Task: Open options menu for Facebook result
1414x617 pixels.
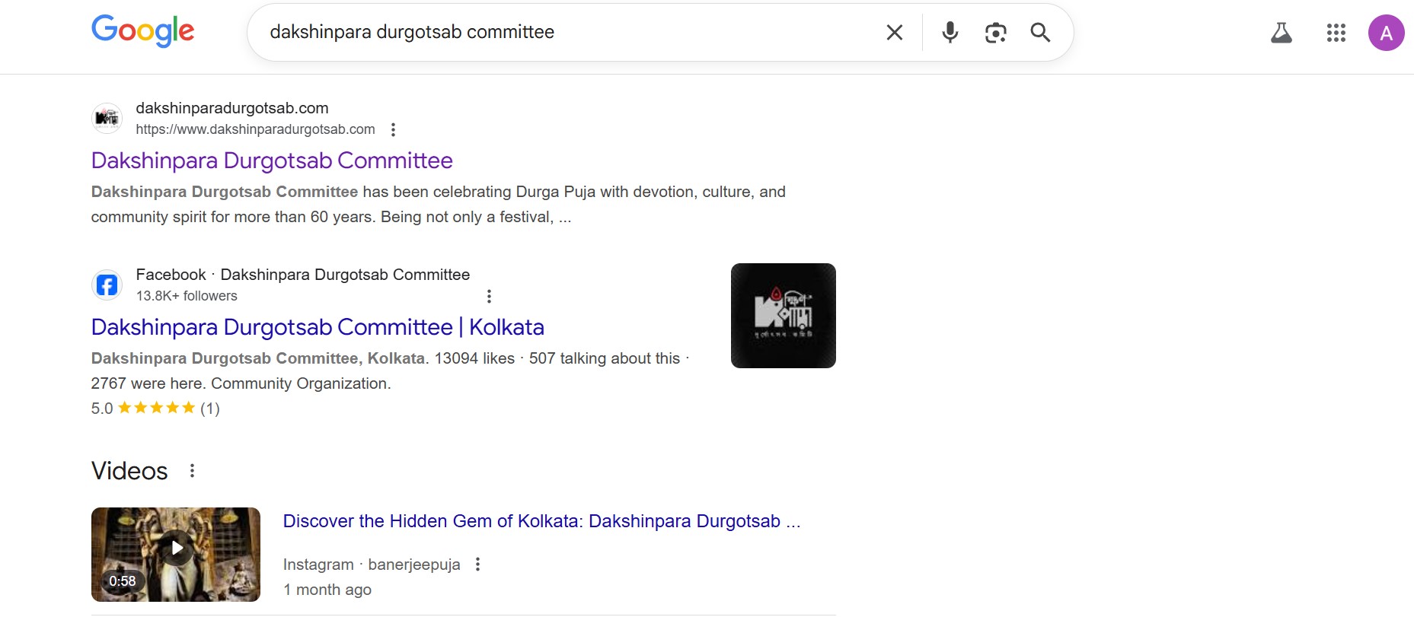Action: click(489, 296)
